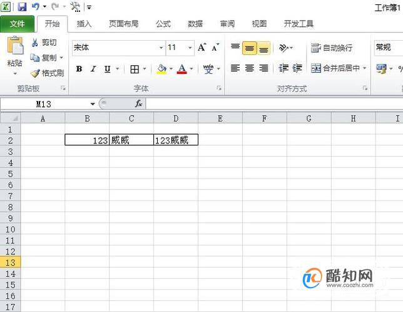Viewport: 403px width, 312px height.
Task: Switch to the 审阅 tab
Action: click(x=227, y=24)
